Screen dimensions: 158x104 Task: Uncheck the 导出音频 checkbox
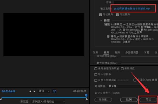pyautogui.click(x=117, y=15)
